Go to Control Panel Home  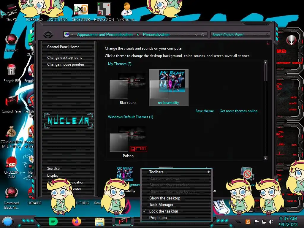(63, 47)
